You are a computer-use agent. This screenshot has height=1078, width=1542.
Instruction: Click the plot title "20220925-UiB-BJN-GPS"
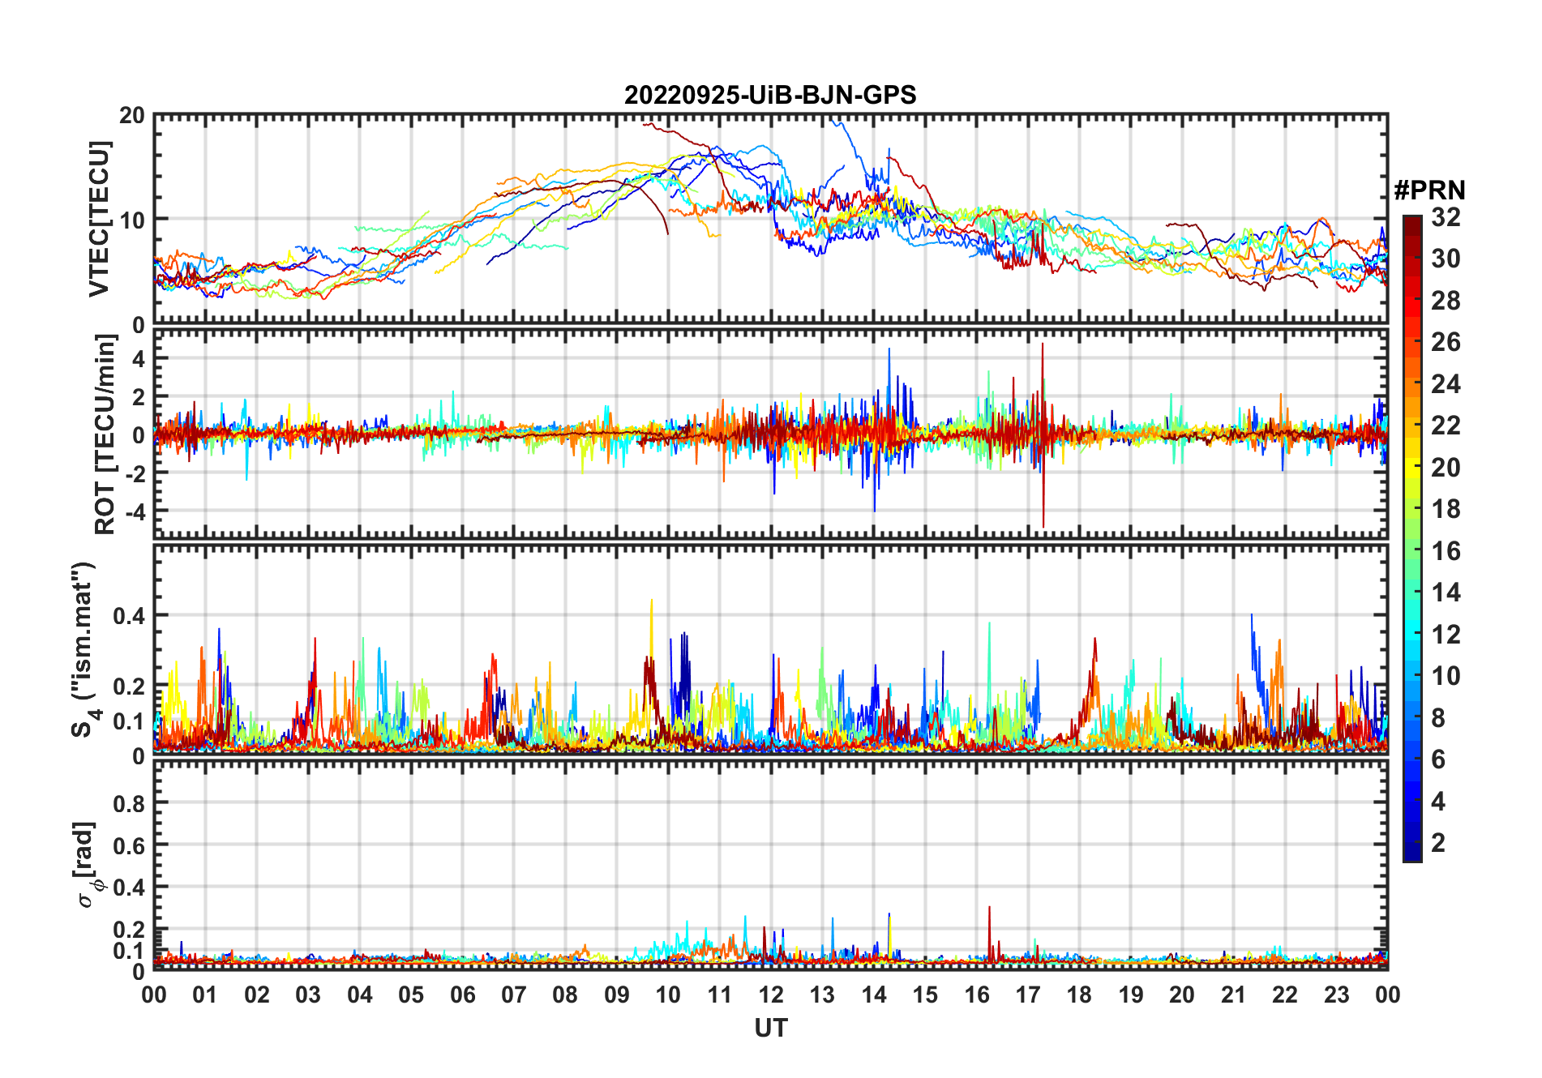coord(770,96)
